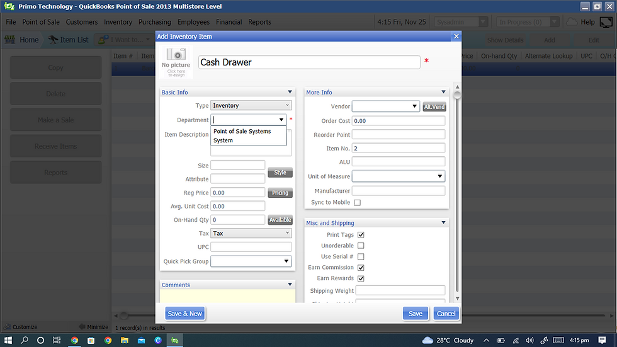617x347 pixels.
Task: Click Save & New button
Action: pyautogui.click(x=185, y=314)
